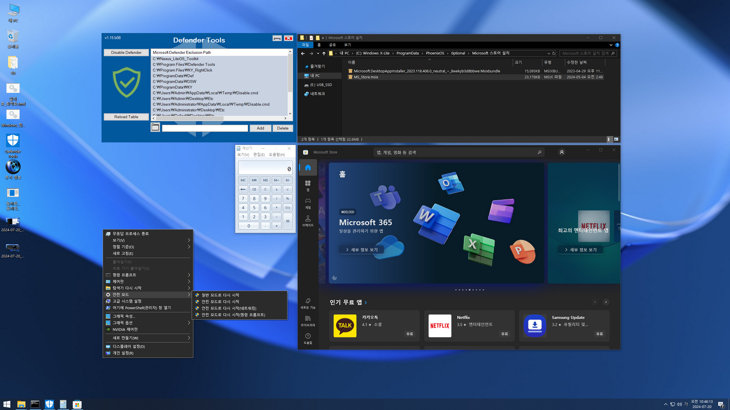Open calculator 편집(E) menu

(x=259, y=155)
